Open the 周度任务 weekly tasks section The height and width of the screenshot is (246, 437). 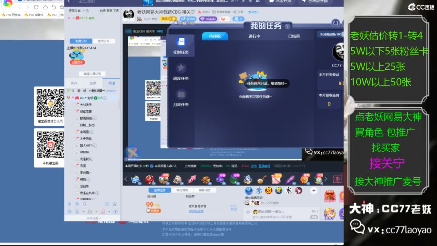[181, 72]
